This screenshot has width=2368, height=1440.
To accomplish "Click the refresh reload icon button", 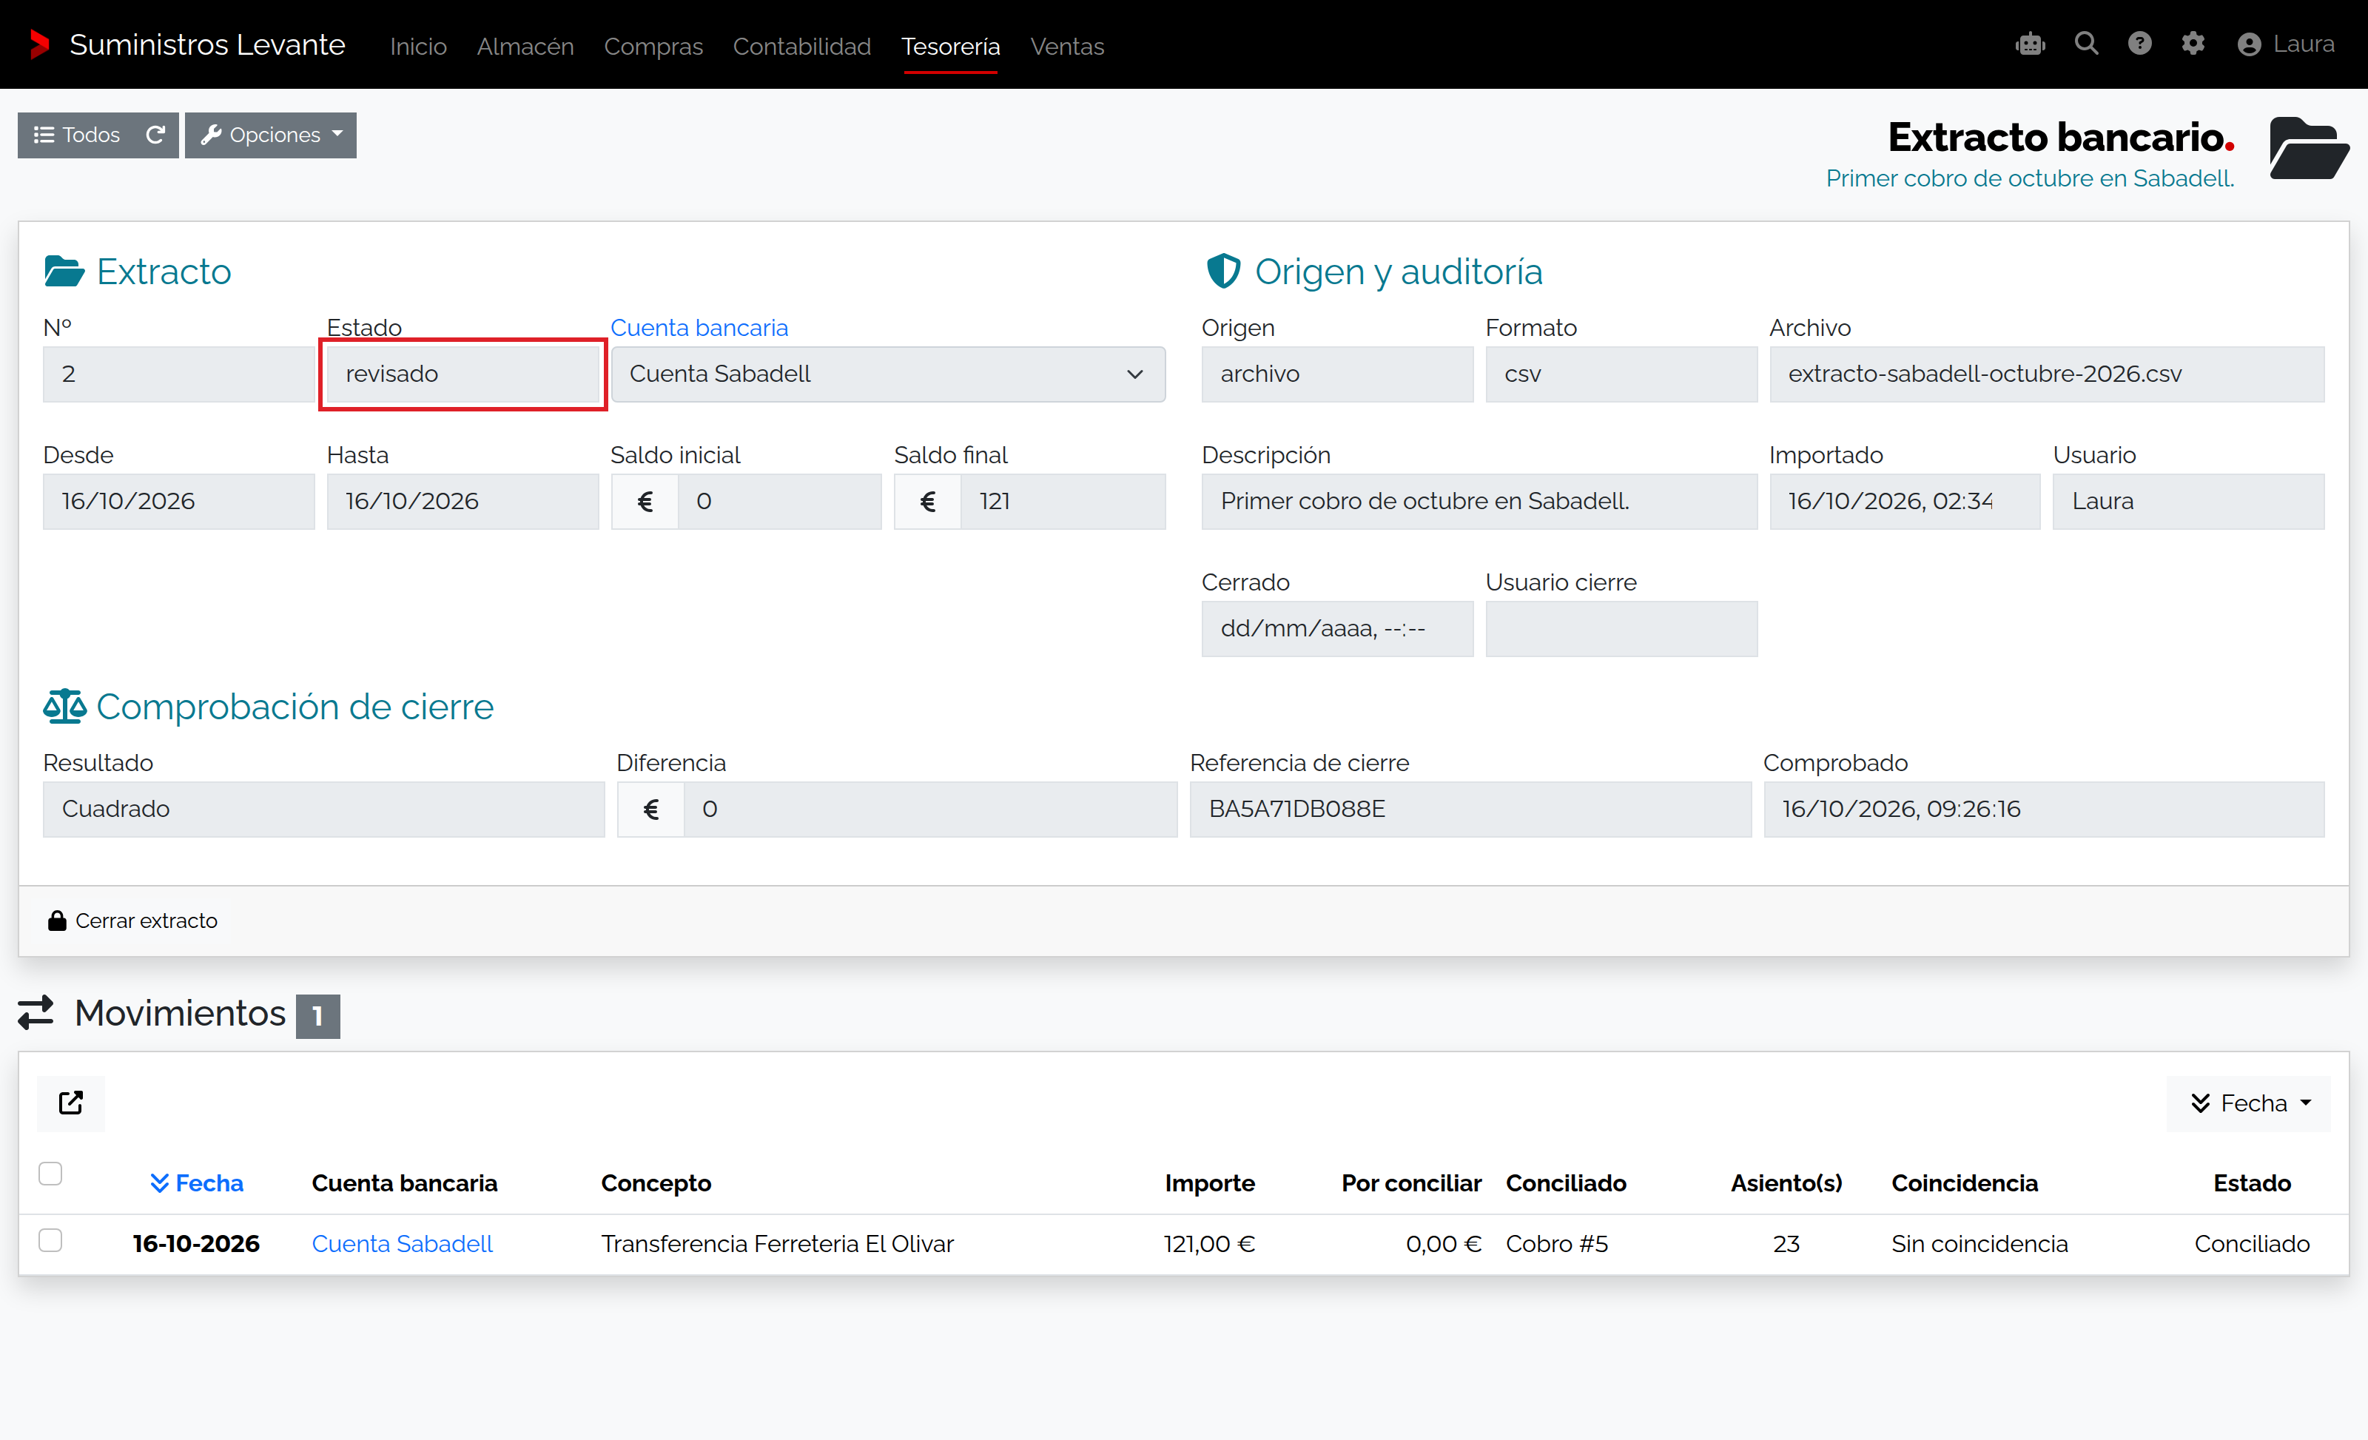I will [155, 135].
